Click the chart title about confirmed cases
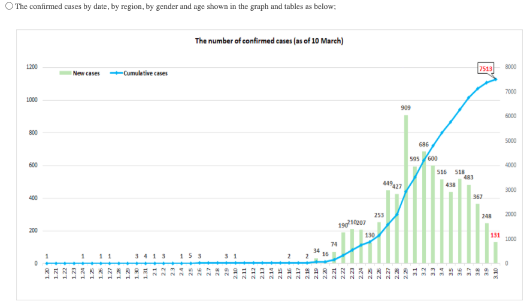Screen dimensions: 524x301 coord(269,41)
